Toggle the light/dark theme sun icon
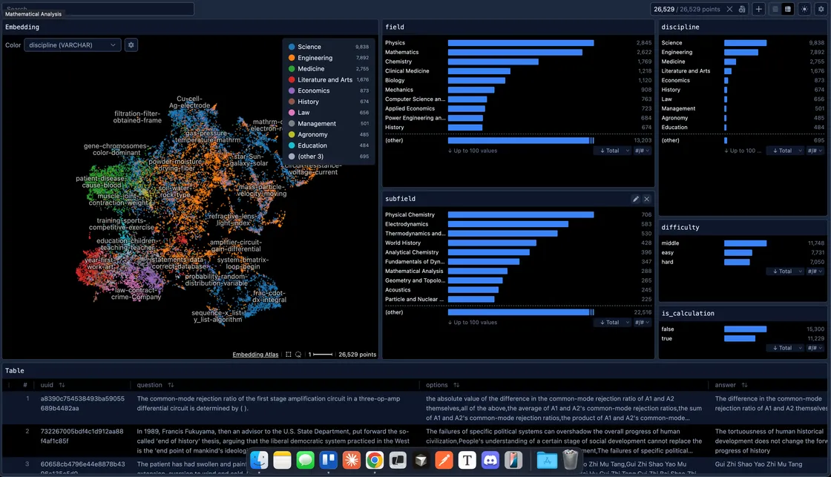The height and width of the screenshot is (477, 831). (x=804, y=9)
